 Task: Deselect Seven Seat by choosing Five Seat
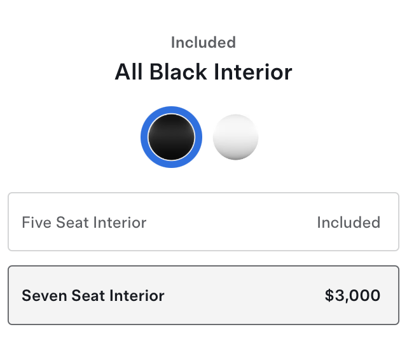(x=203, y=222)
